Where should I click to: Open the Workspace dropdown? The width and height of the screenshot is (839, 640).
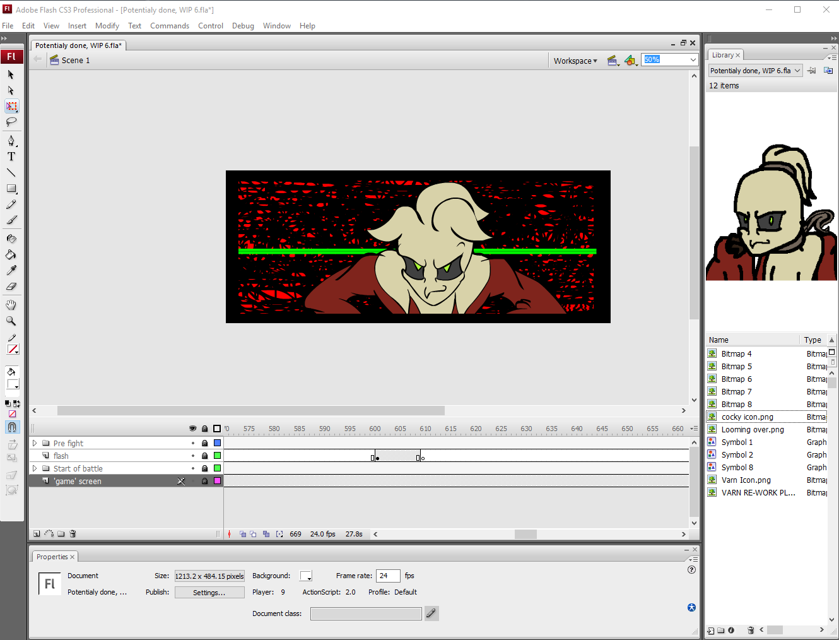575,61
